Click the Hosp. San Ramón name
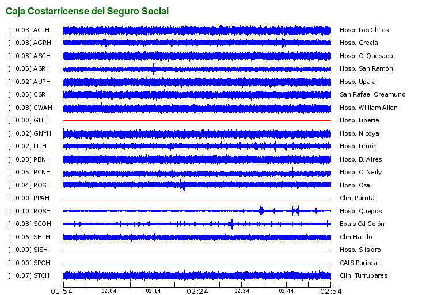The width and height of the screenshot is (426, 295). (x=366, y=68)
